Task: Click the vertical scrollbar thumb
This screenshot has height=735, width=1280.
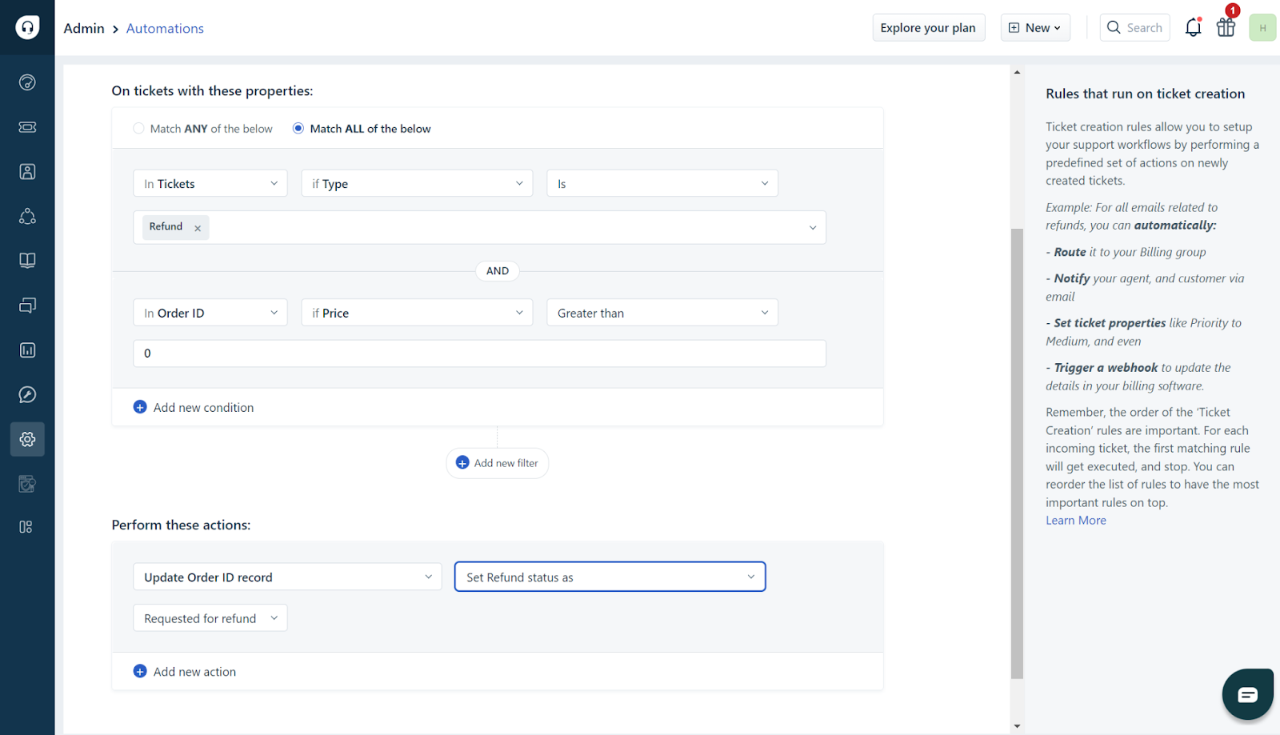Action: (1017, 453)
